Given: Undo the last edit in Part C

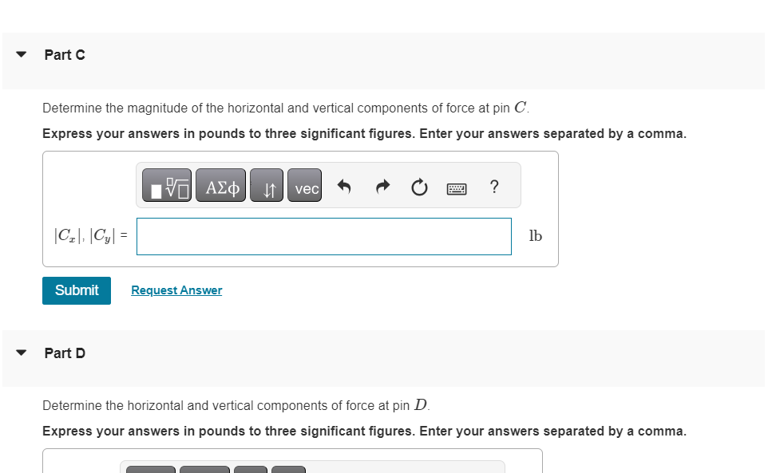Looking at the screenshot, I should click(344, 187).
